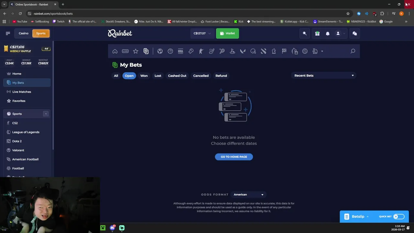Viewport: 414px width, 233px height.
Task: Select the golf flag icon
Action: point(232,51)
